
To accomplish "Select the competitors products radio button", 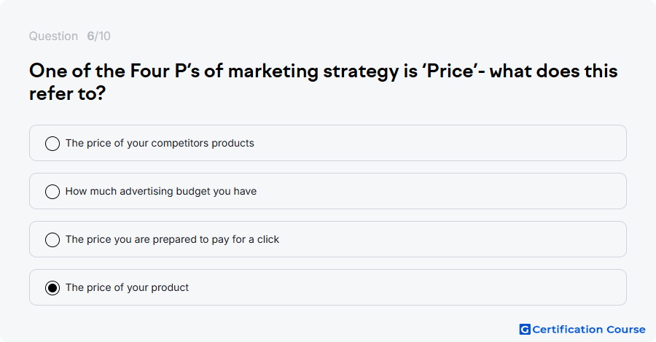I will (52, 144).
